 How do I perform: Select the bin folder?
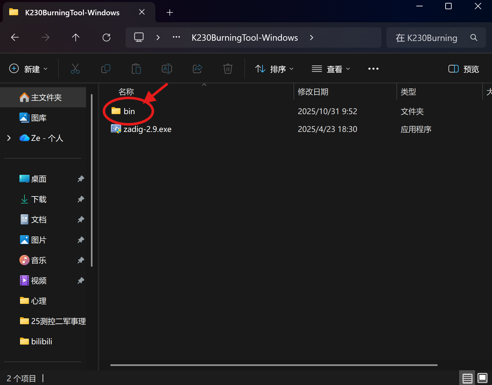129,111
